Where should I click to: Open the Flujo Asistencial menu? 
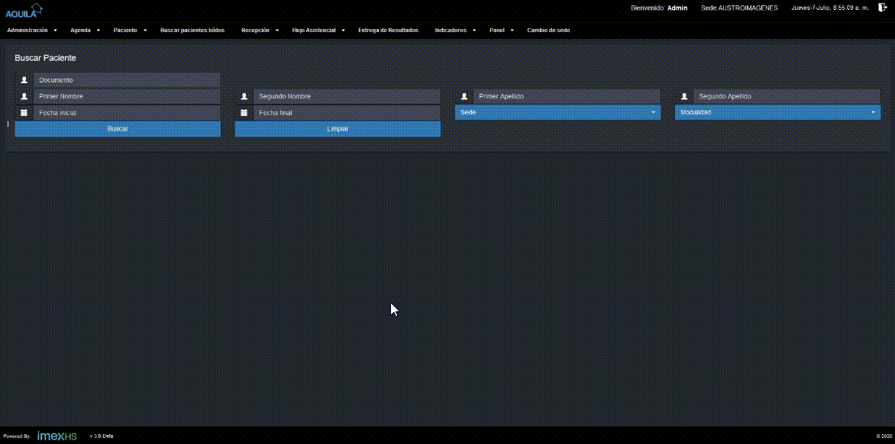pyautogui.click(x=318, y=31)
